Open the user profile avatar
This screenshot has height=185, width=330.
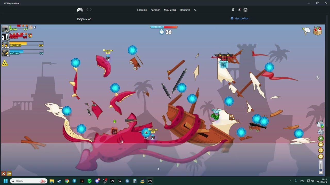pos(245,10)
